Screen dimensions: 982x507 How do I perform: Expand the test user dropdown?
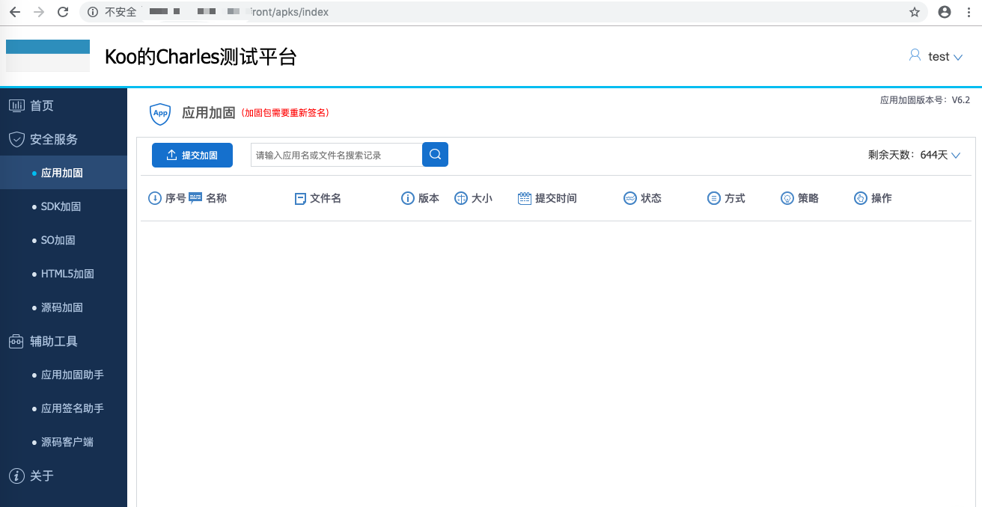(958, 57)
